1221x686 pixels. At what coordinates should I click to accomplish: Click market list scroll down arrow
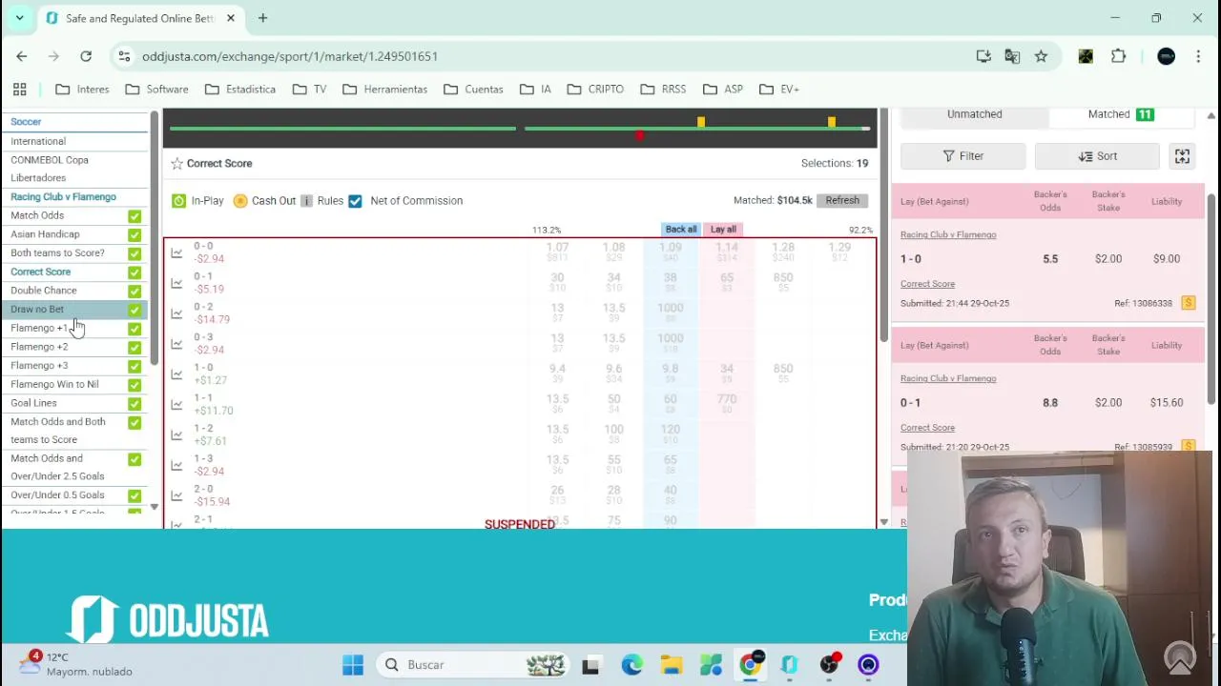[883, 522]
